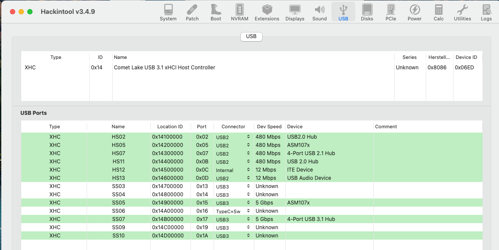Open the Logs section
Image resolution: width=499 pixels, height=250 pixels.
pos(486,12)
